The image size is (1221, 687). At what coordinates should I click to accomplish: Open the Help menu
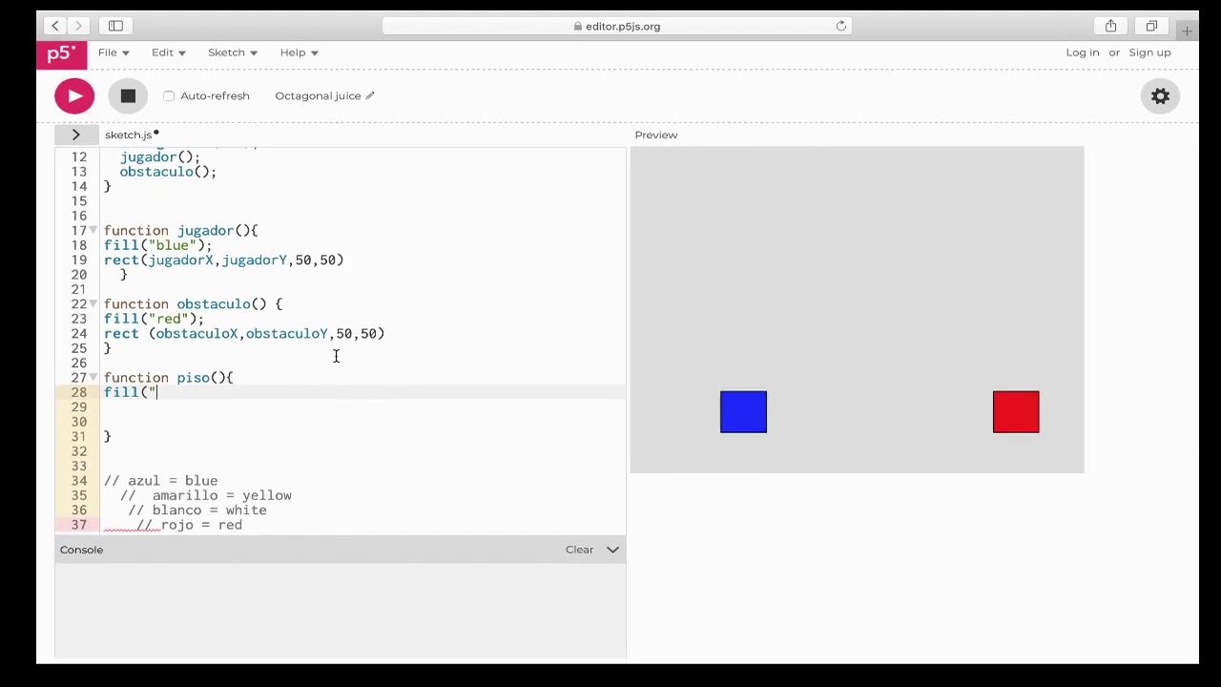click(299, 52)
